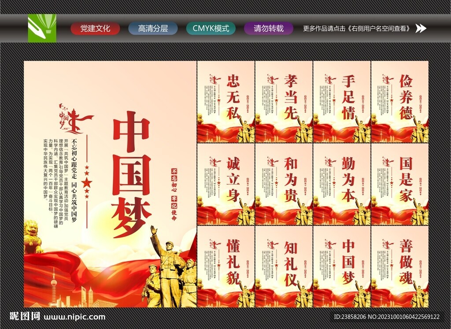Click the 昵图网 site logo text

click(x=25, y=316)
